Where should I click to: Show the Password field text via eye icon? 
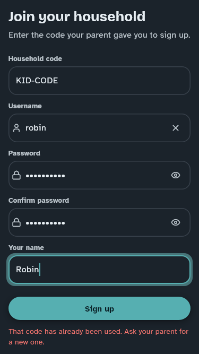coord(176,175)
